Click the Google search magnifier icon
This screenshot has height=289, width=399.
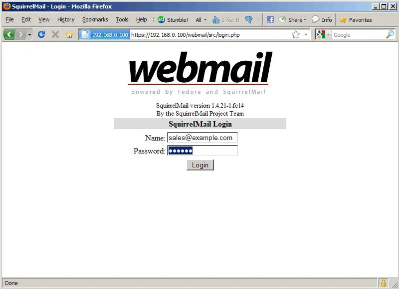(390, 34)
